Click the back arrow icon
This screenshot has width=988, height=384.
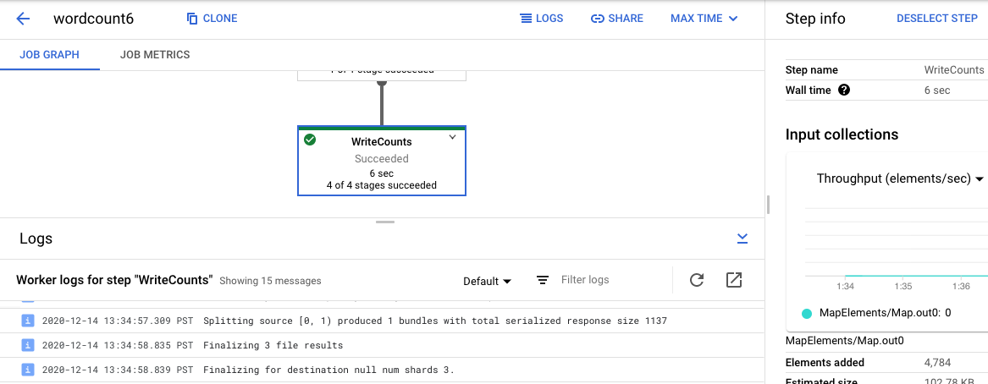point(23,19)
